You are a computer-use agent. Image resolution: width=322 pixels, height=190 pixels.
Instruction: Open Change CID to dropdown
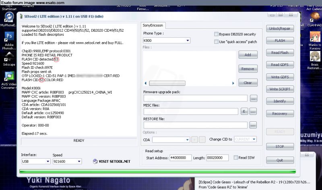pos(254,139)
